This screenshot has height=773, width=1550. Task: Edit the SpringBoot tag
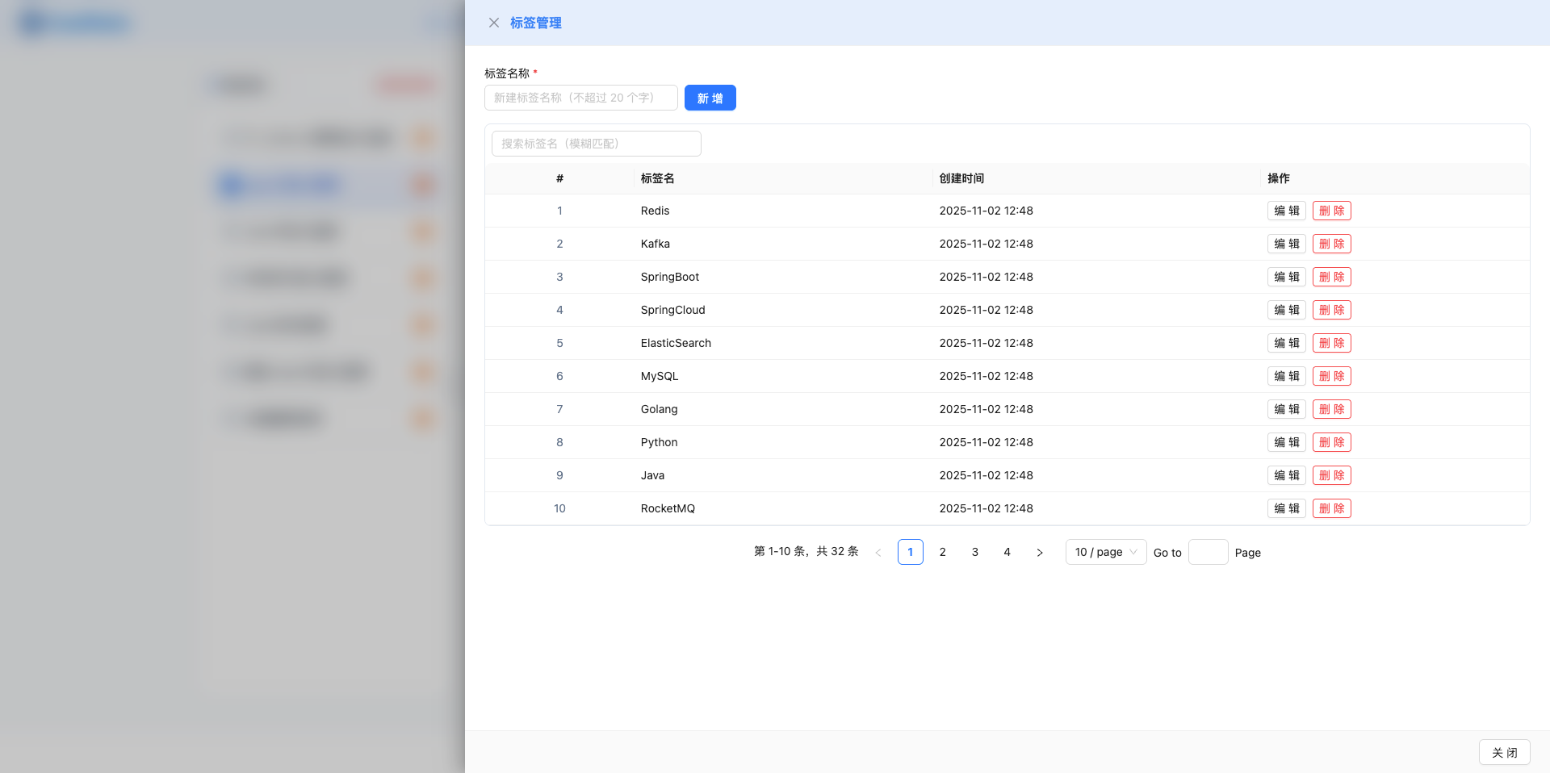(x=1287, y=277)
